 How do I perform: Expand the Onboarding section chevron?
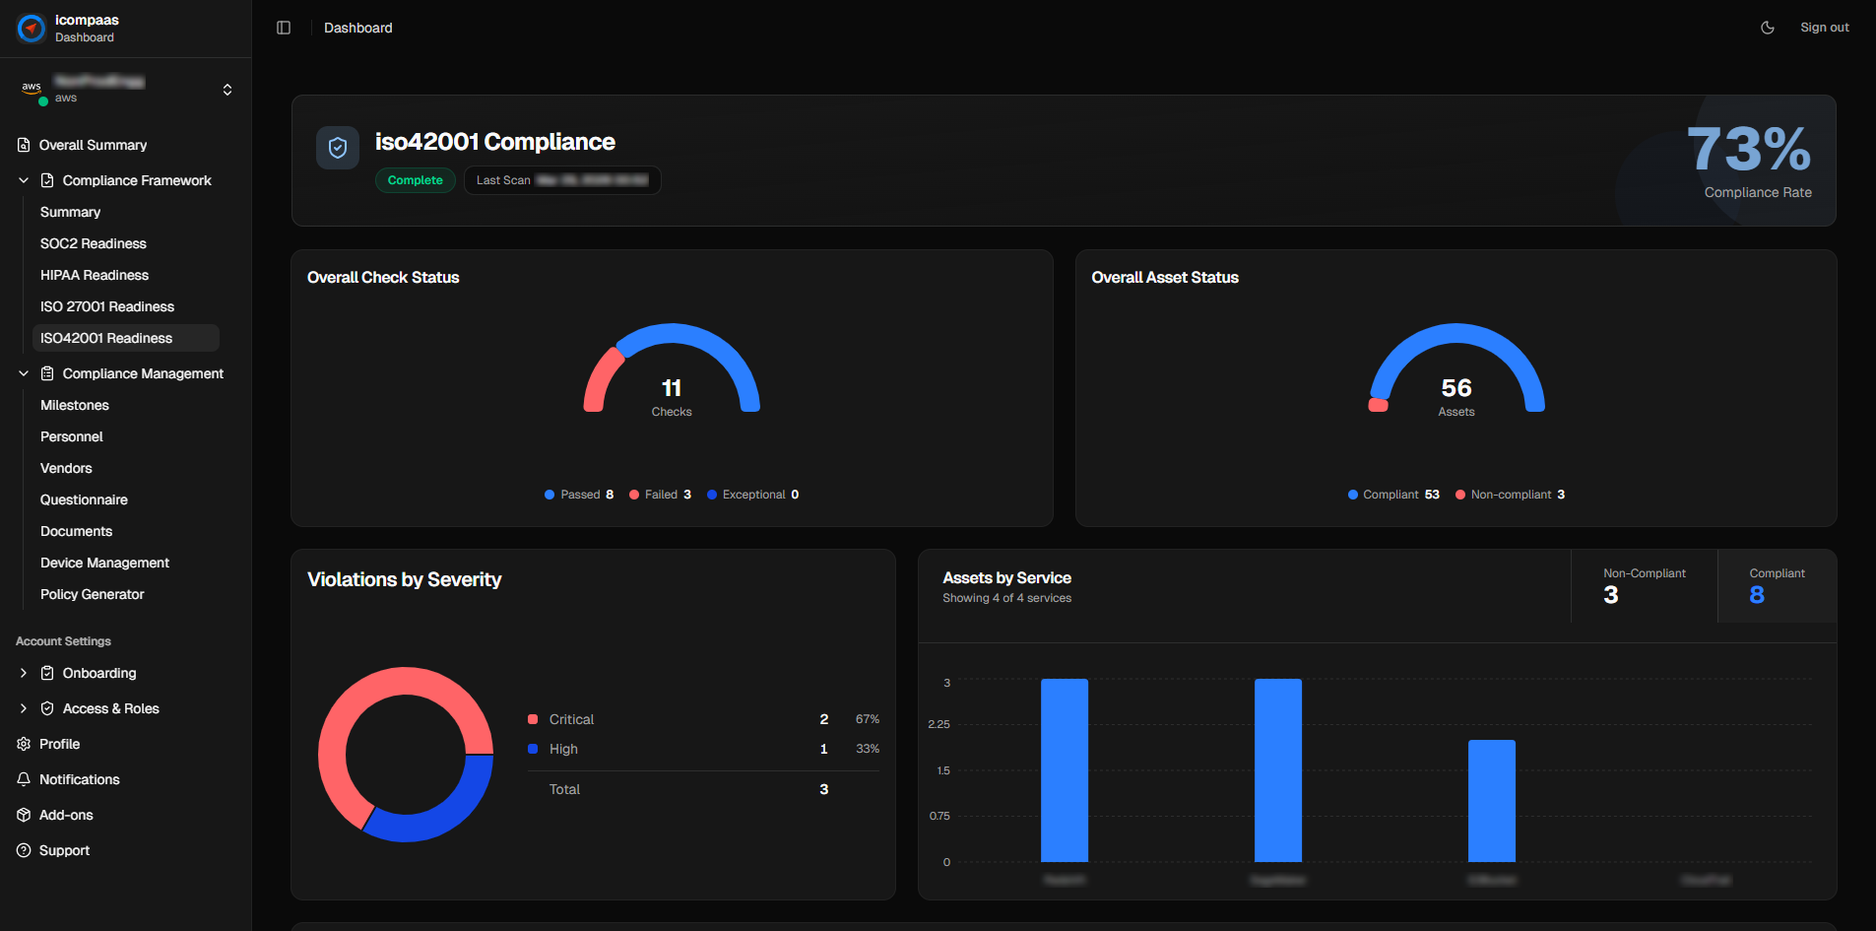point(24,673)
